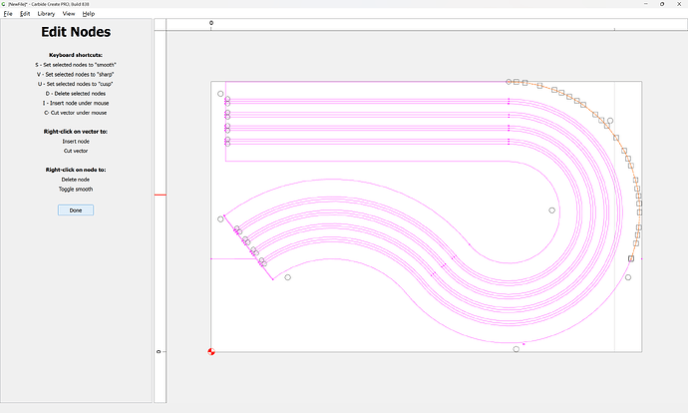688x413 pixels.
Task: Select the circle node at the angled track's bottom end
Action: (x=287, y=276)
